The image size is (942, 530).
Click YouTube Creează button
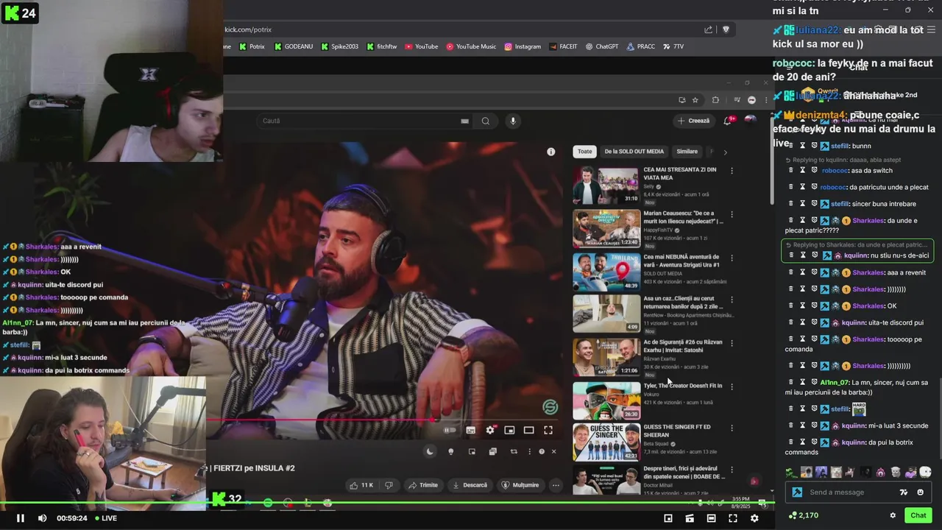click(x=694, y=121)
